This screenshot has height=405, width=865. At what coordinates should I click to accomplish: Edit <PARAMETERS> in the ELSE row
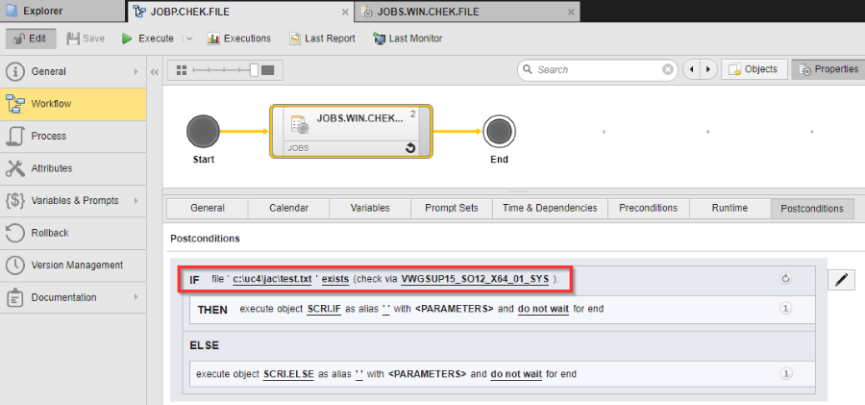[x=427, y=374]
